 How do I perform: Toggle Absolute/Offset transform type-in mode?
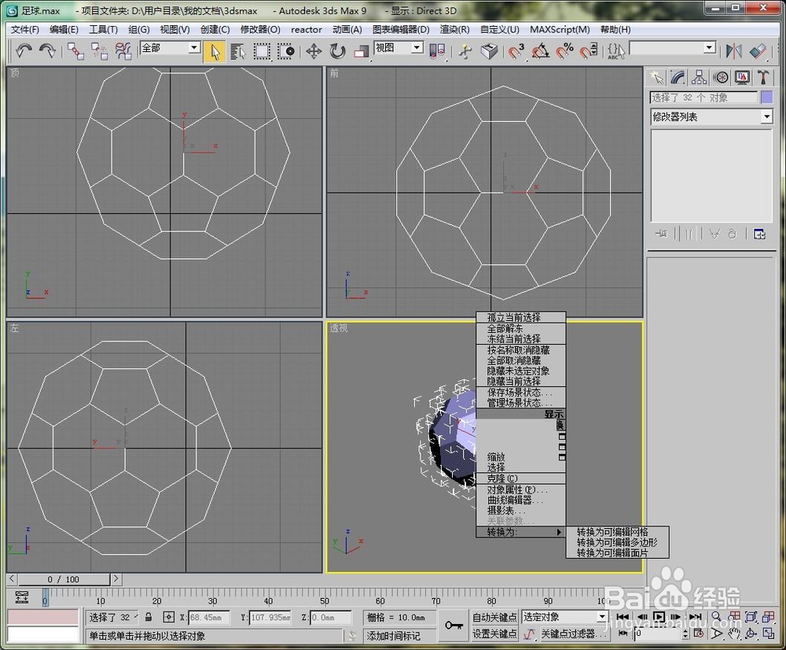click(169, 617)
